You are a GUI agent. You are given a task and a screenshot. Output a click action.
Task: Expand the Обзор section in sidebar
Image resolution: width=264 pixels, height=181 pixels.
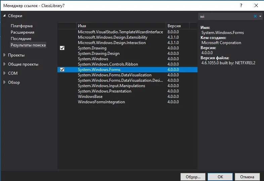coord(4,82)
